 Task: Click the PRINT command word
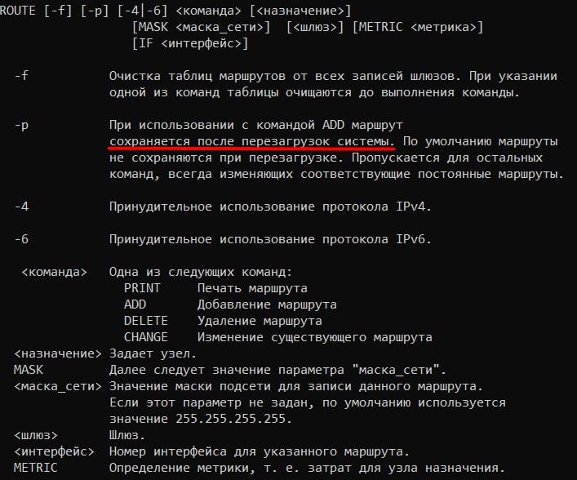(x=142, y=288)
